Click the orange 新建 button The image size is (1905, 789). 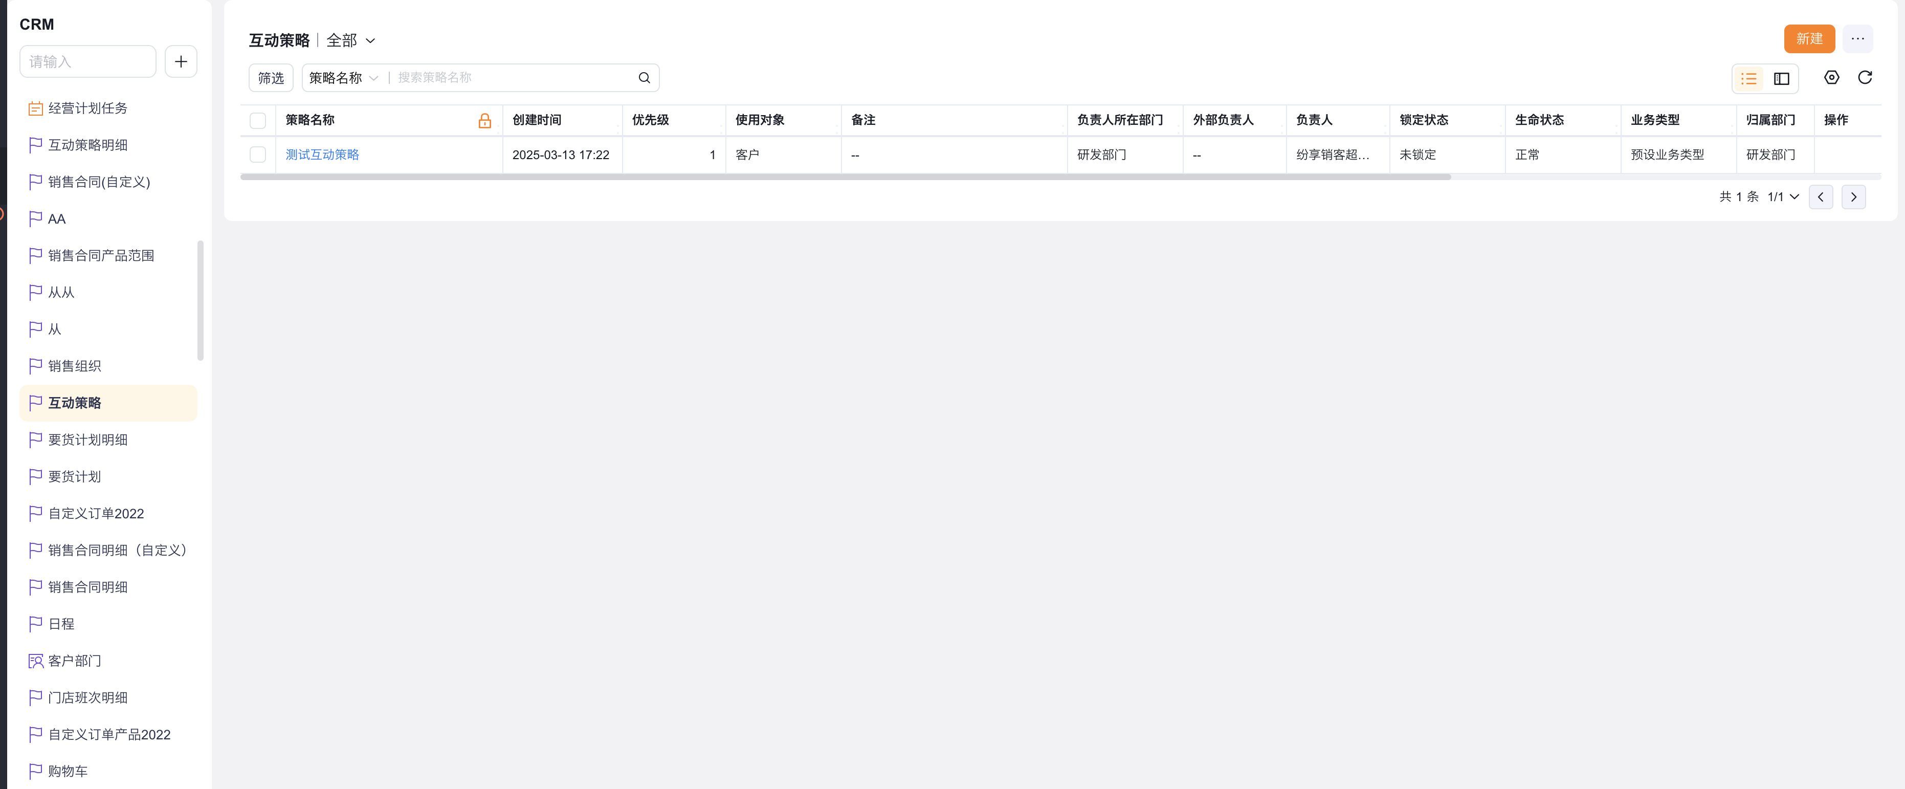[1809, 38]
